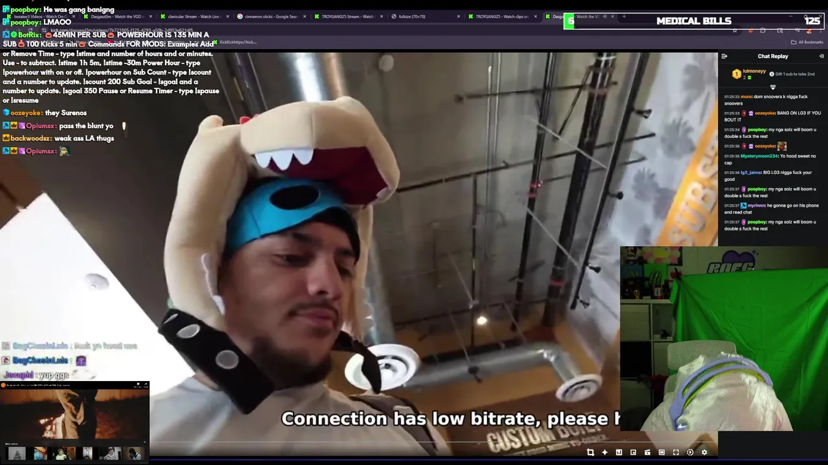Click 'pass the blunt yo' overlay message
This screenshot has height=465, width=828.
(x=86, y=126)
